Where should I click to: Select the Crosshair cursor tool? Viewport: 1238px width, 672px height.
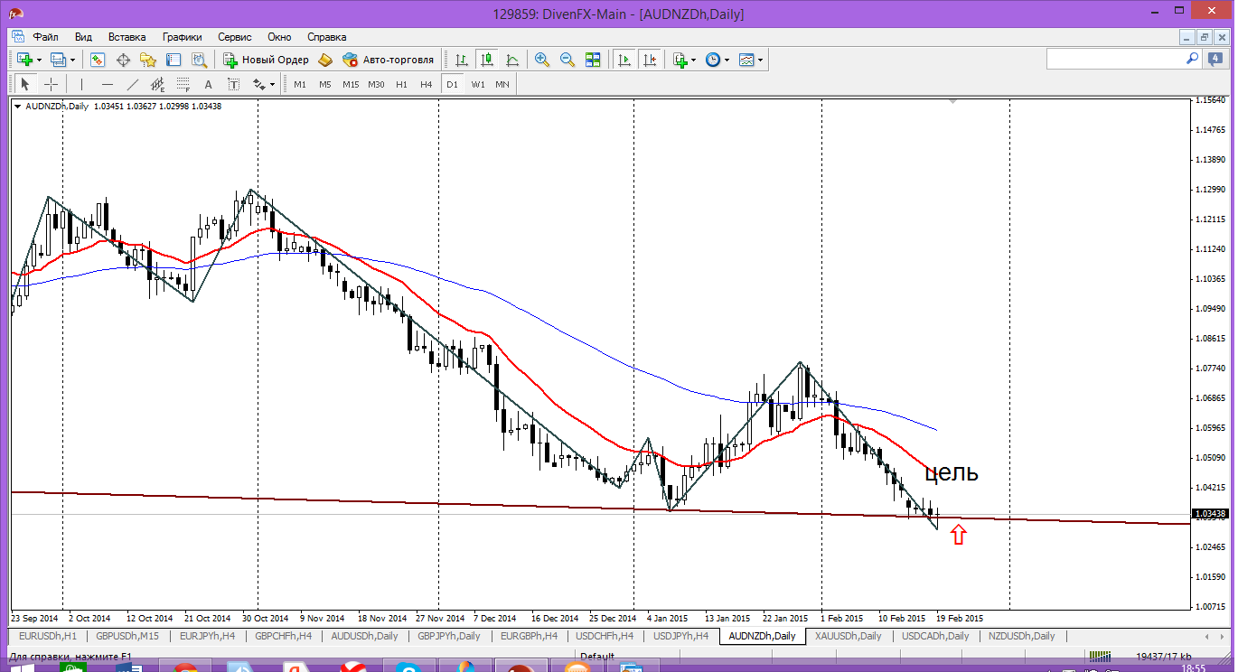(52, 84)
